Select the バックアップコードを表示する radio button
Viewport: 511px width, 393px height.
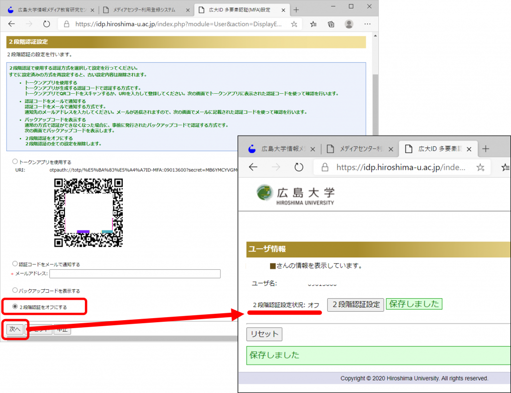[15, 290]
